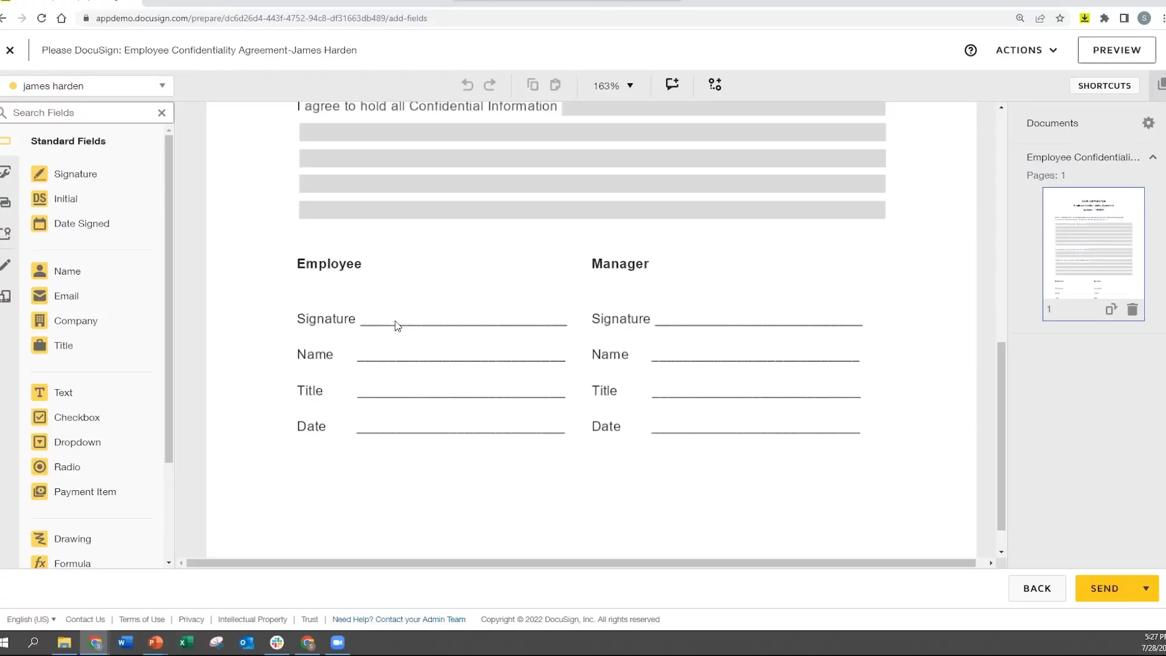Select the Signature field
Image resolution: width=1166 pixels, height=656 pixels.
pyautogui.click(x=75, y=174)
